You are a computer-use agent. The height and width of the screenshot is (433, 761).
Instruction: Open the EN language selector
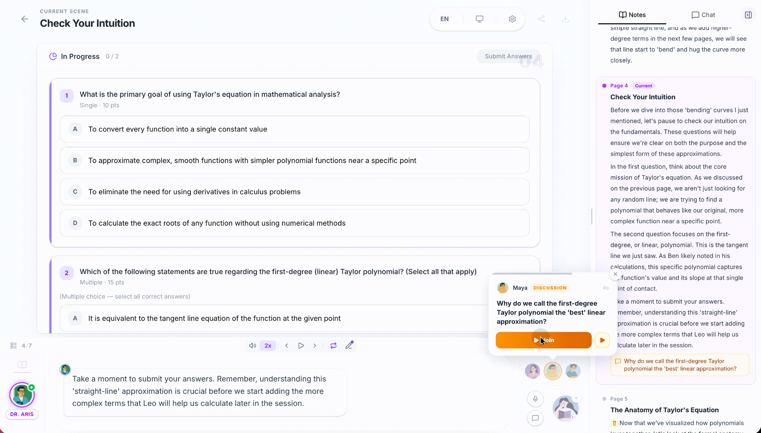coord(444,19)
